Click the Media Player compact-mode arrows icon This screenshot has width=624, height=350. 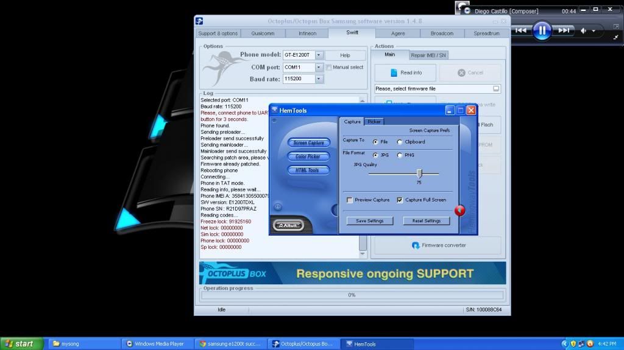[x=615, y=37]
